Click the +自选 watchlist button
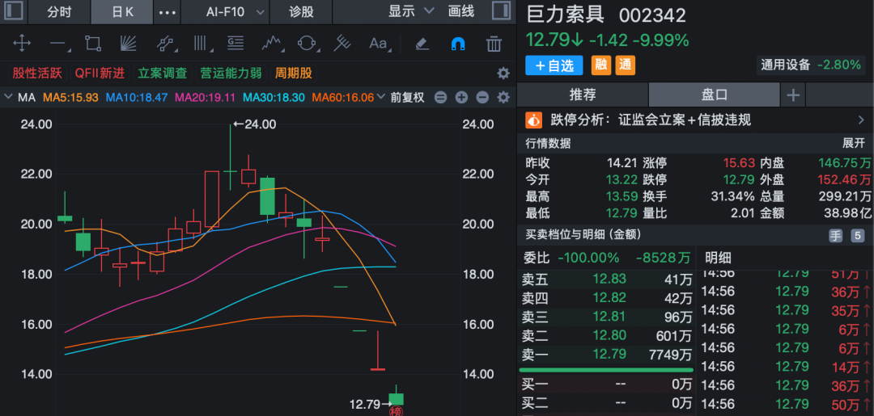Image resolution: width=874 pixels, height=416 pixels. point(554,65)
